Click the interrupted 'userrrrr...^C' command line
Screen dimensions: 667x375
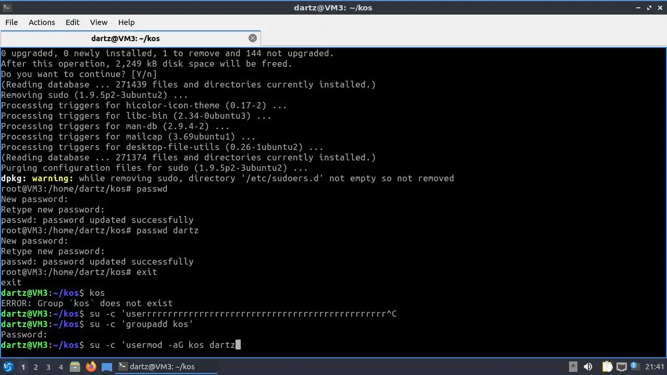click(199, 314)
